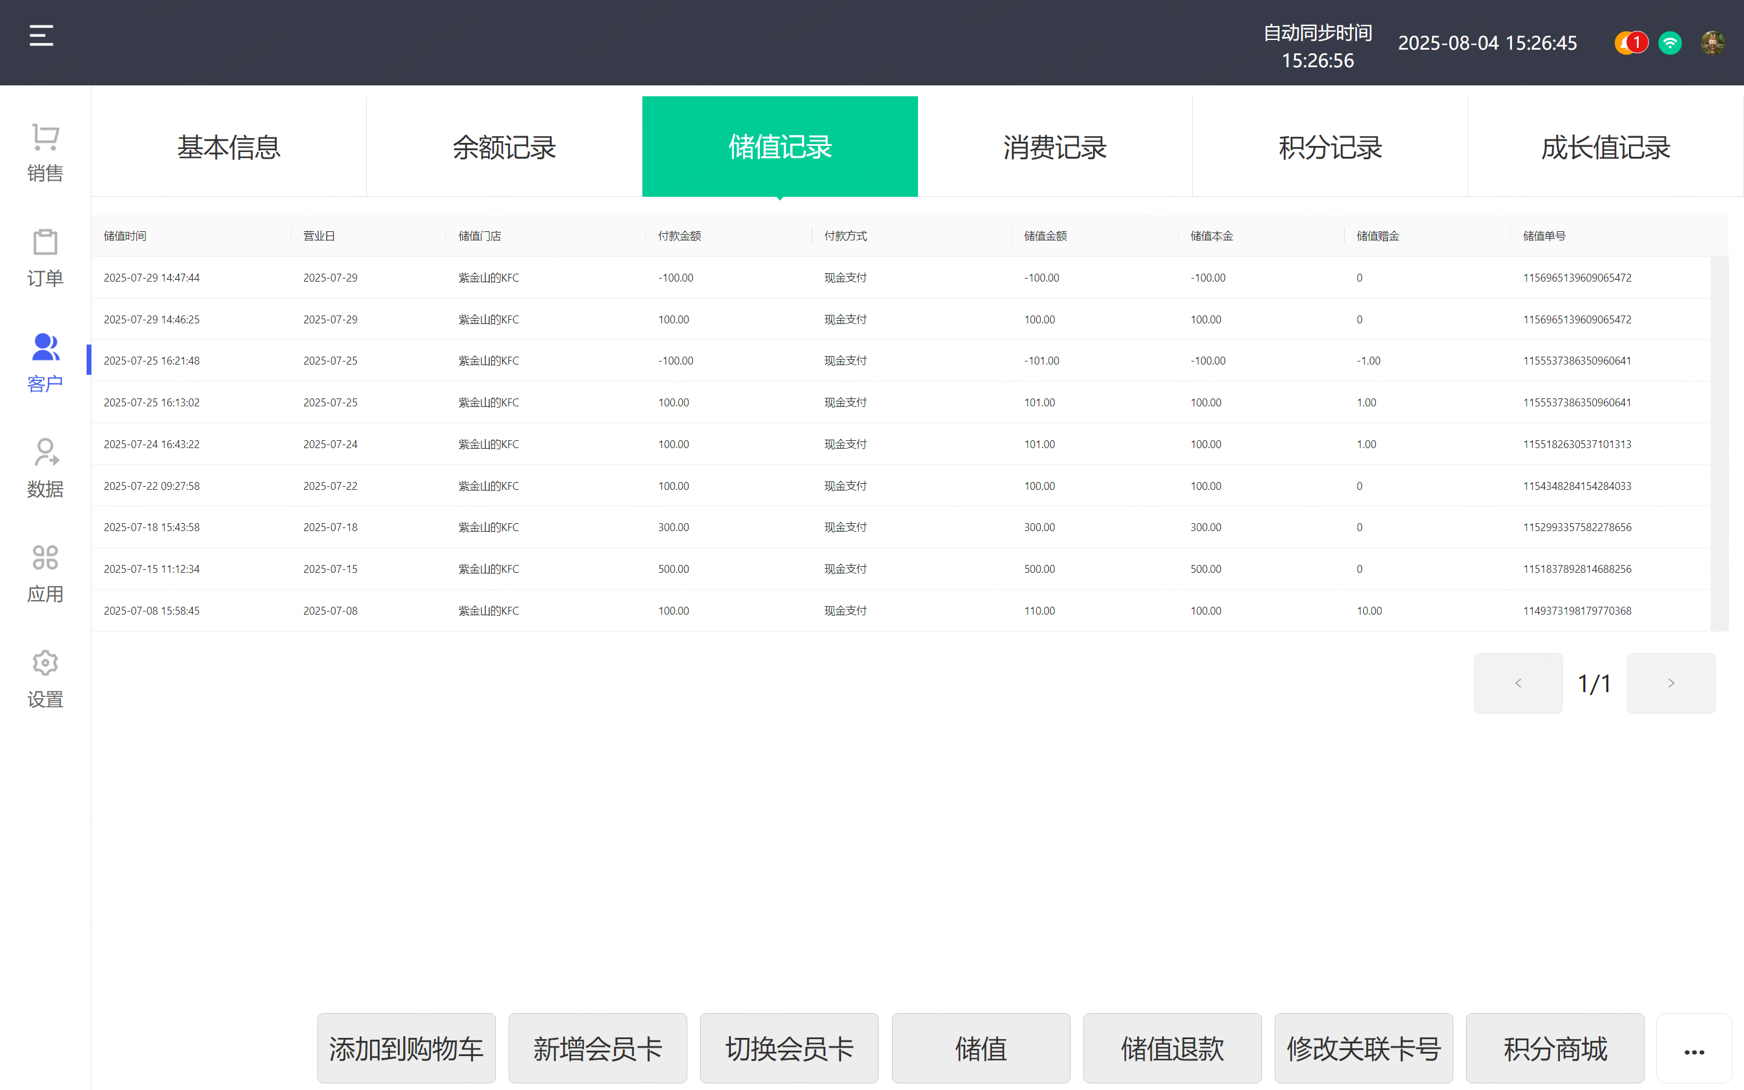
Task: Open the hamburger menu icon
Action: [x=41, y=35]
